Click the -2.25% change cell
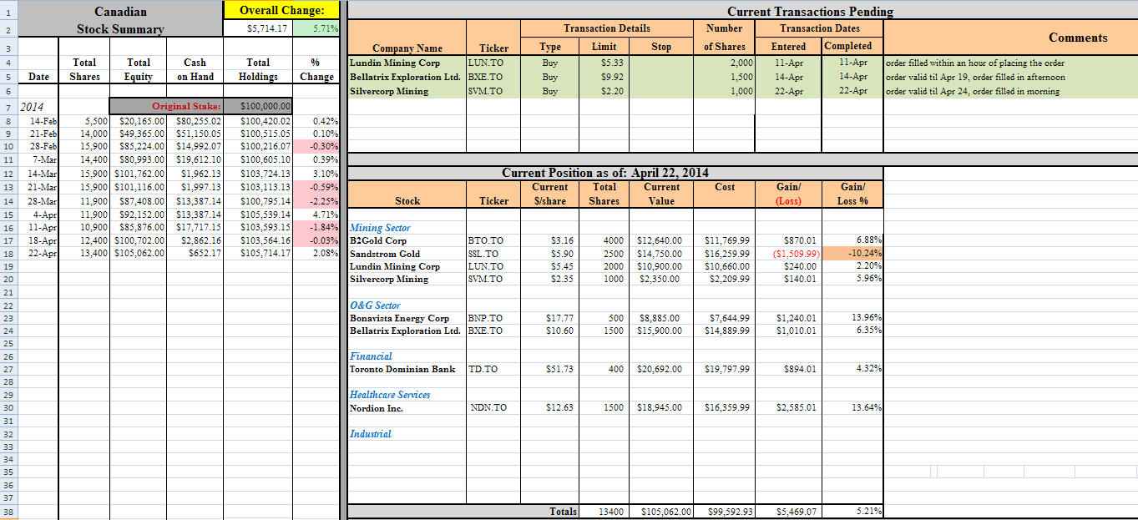This screenshot has height=520, width=1138. pyautogui.click(x=316, y=201)
